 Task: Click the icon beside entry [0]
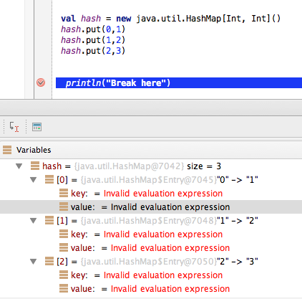click(x=49, y=179)
